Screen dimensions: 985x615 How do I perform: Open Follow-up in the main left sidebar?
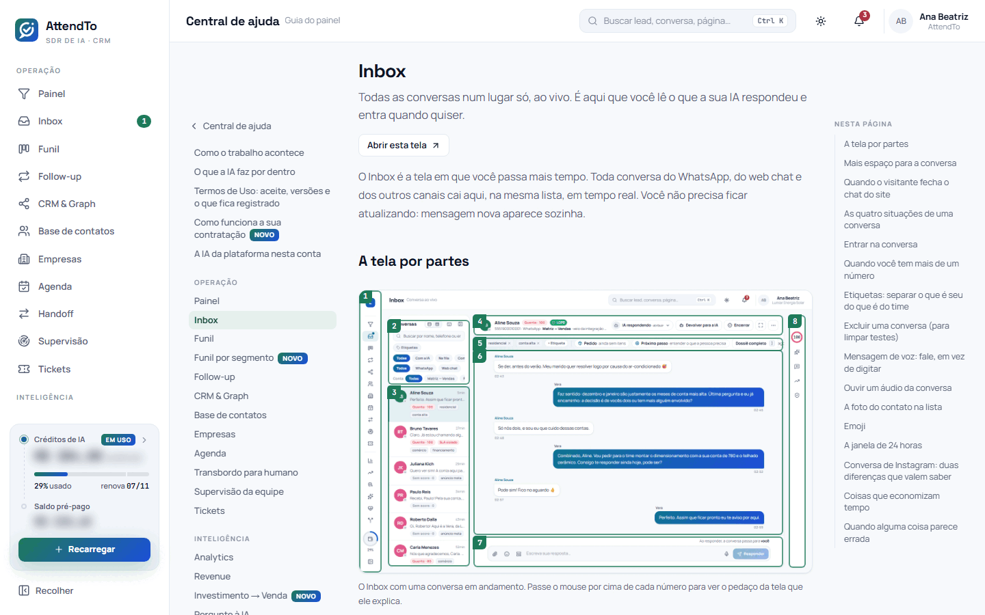tap(85, 176)
